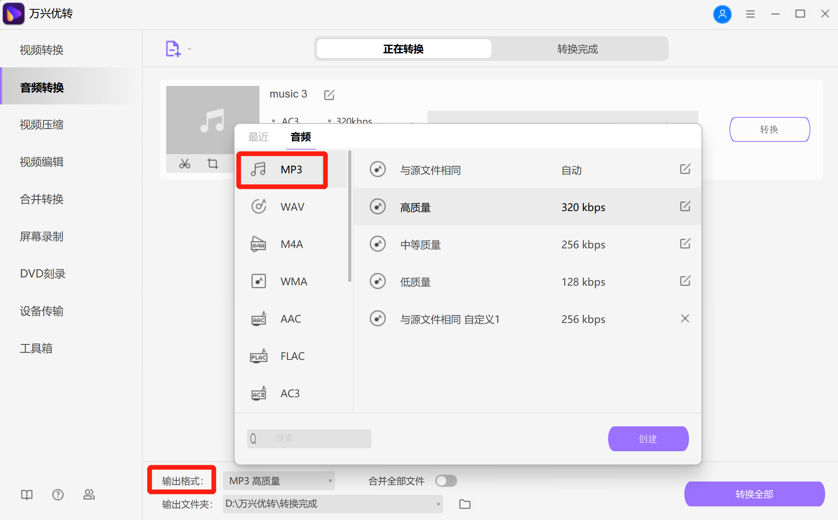Switch to the 最近 tab in format dialog
Screen dimensions: 838x520
(258, 137)
